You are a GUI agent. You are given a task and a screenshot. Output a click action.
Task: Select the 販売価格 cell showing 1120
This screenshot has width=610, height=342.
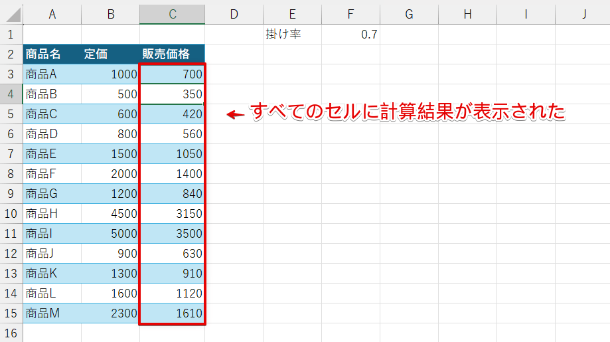coord(173,293)
